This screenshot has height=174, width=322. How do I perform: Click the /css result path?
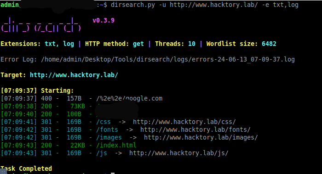pos(103,122)
